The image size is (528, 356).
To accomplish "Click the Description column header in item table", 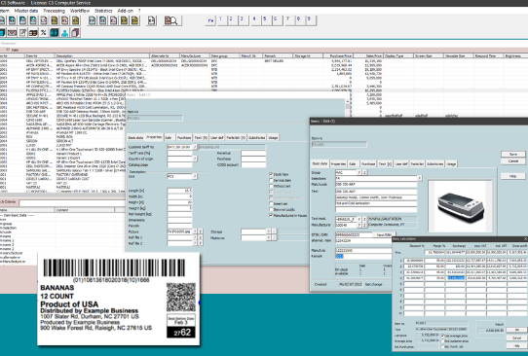I will [102, 55].
